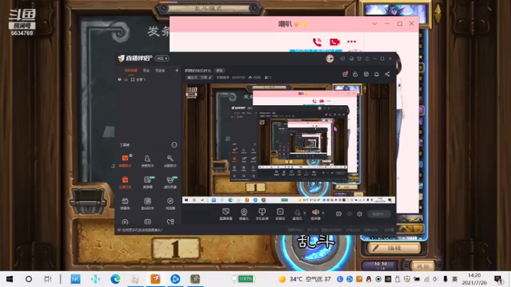This screenshot has height=287, width=511.
Task: Select the orange first scene tab
Action: point(131,71)
